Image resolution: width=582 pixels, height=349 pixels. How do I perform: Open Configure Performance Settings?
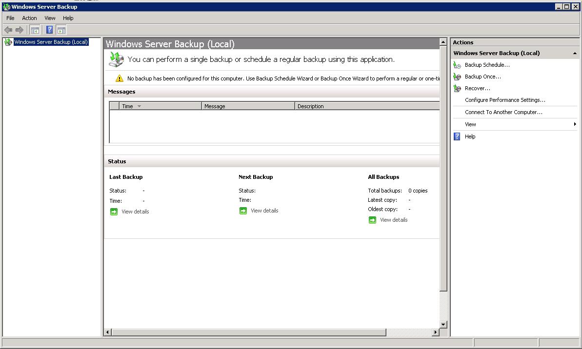click(505, 100)
